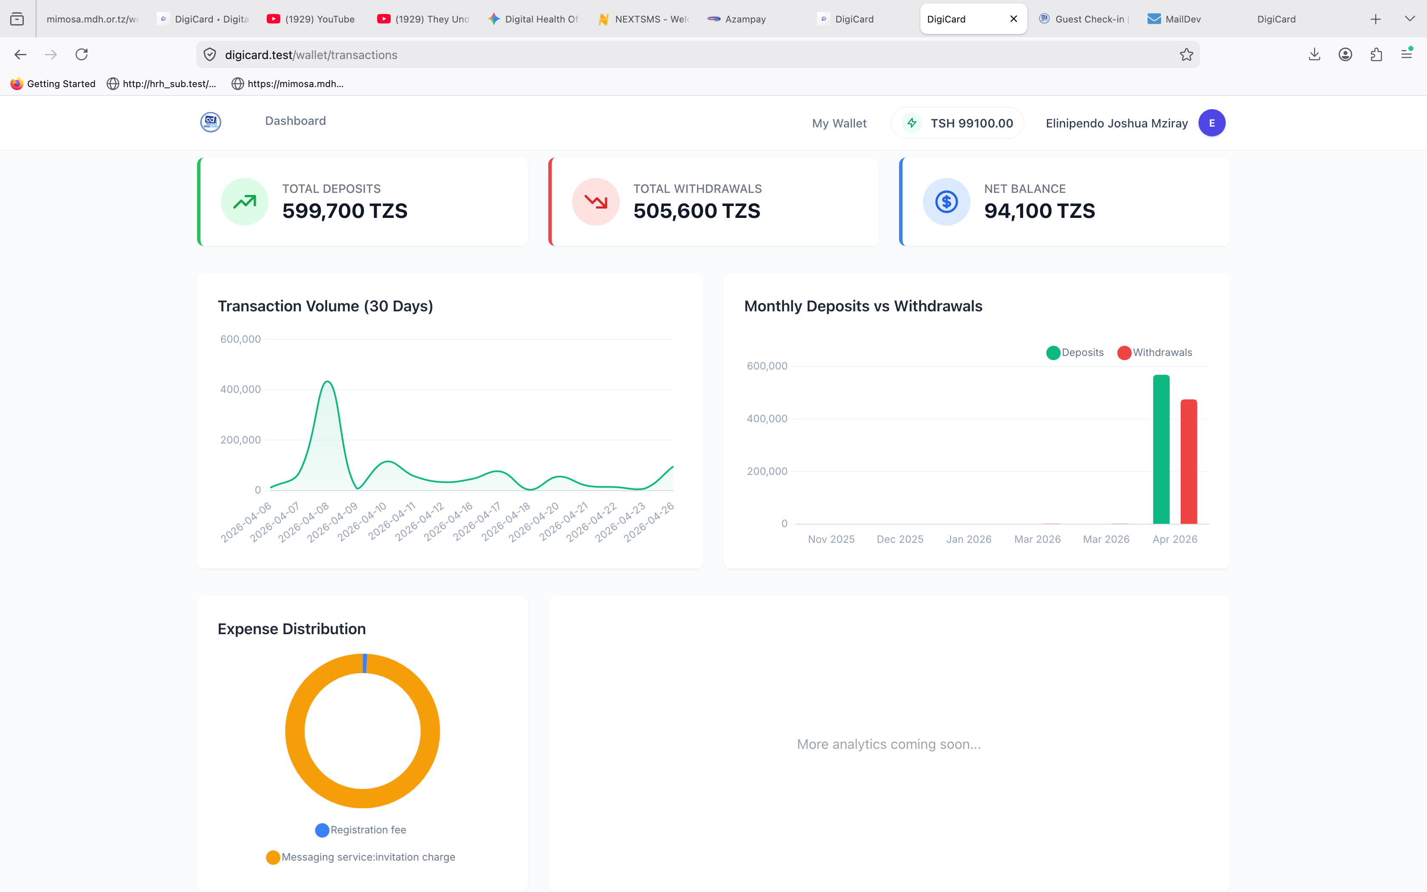Open https://mimosa.mdh bookmark
This screenshot has width=1427, height=892.
288,84
